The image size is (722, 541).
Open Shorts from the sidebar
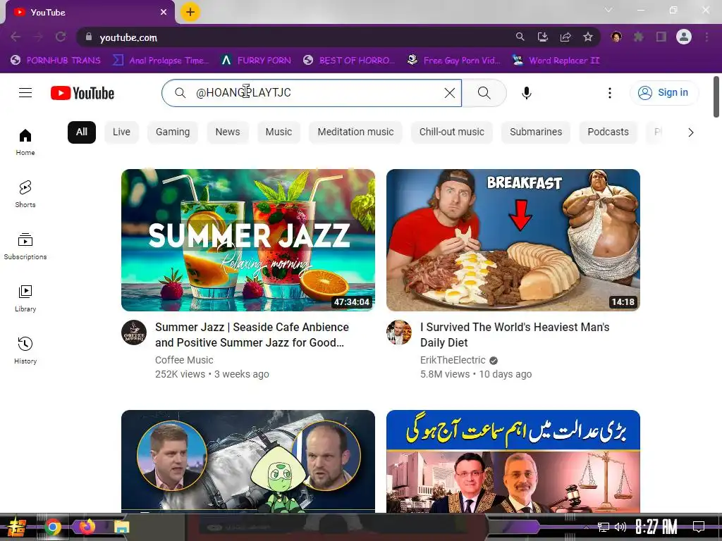25,194
